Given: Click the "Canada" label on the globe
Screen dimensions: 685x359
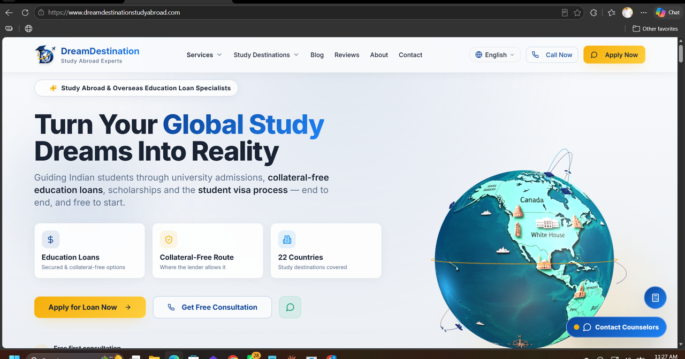Looking at the screenshot, I should (532, 200).
